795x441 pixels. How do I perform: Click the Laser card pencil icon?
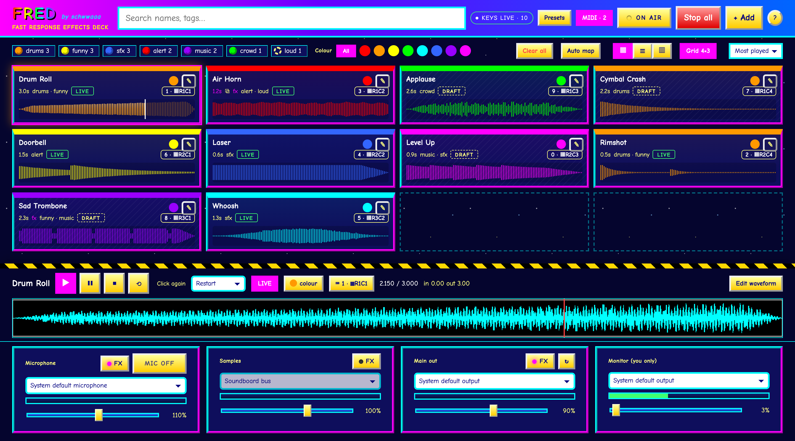pos(382,144)
